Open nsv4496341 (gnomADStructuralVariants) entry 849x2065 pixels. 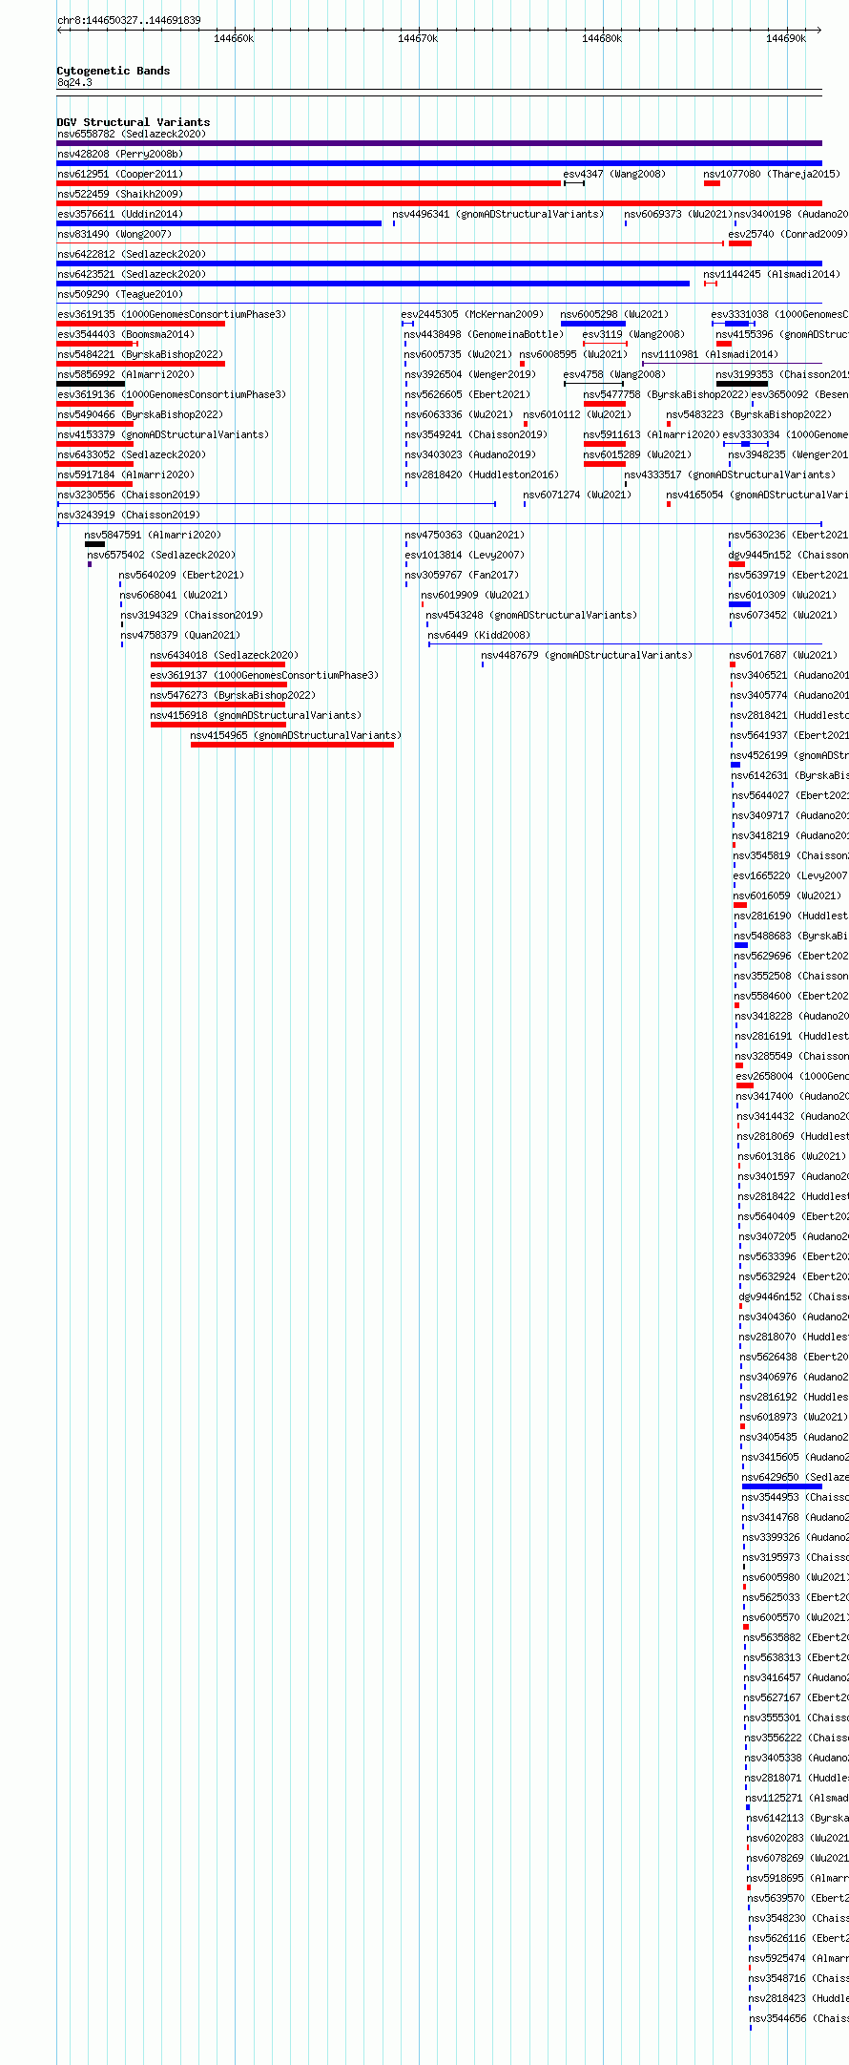coord(498,214)
